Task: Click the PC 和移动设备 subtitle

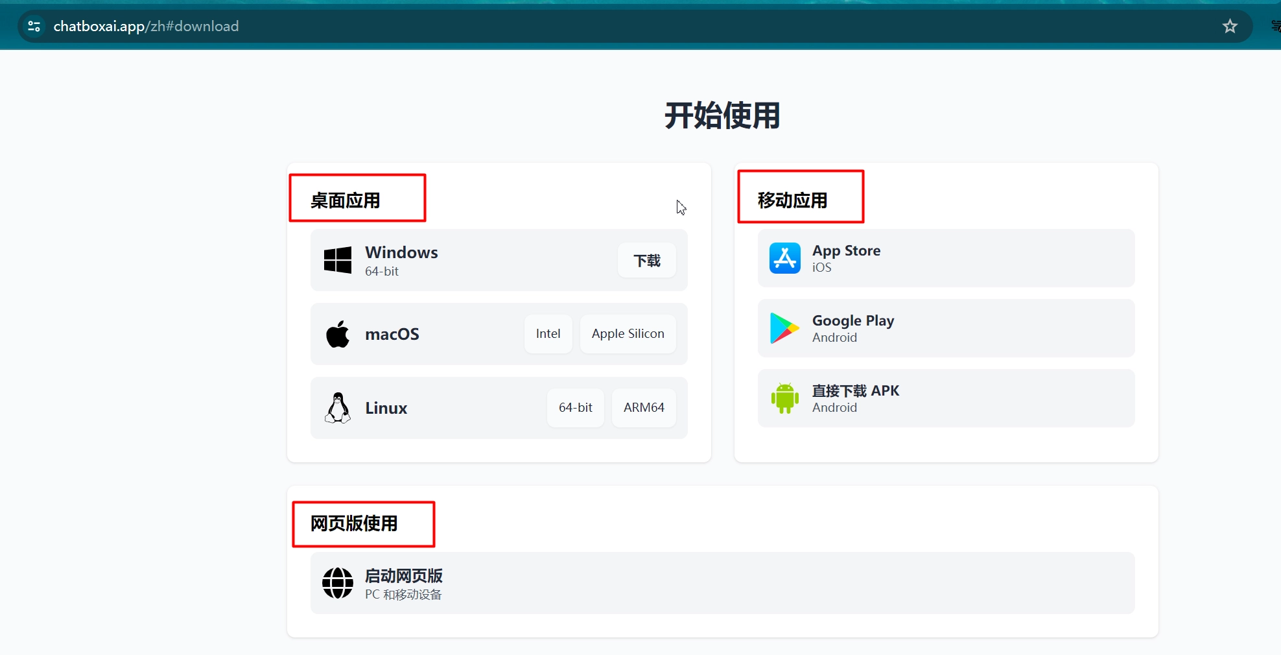Action: coord(403,595)
